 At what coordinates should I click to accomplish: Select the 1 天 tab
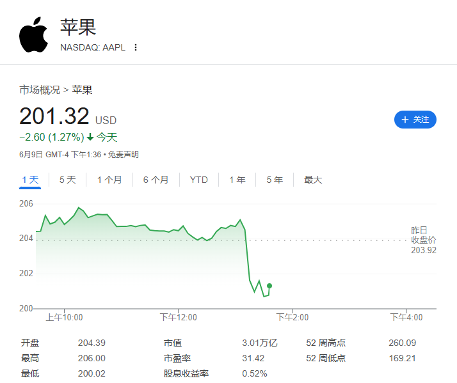pyautogui.click(x=30, y=180)
